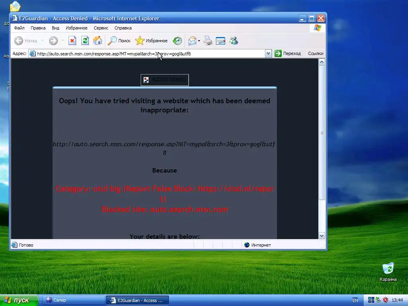This screenshot has height=306, width=408.
Task: Switch to Сапер taskbar button
Action: click(x=73, y=300)
